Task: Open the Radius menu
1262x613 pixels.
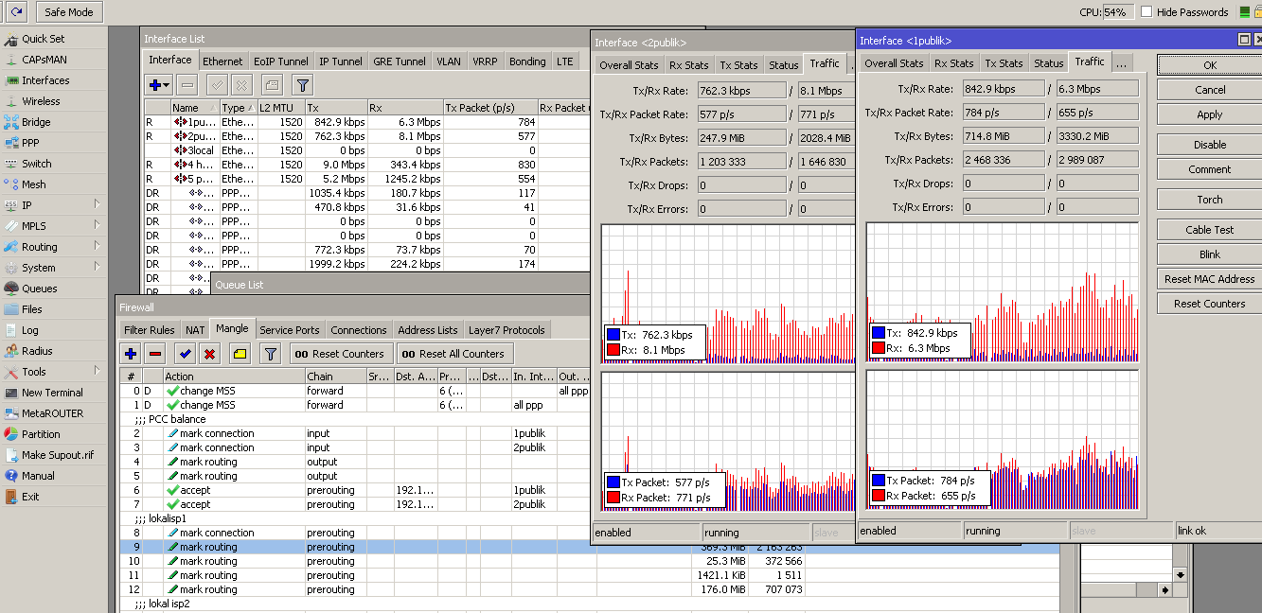Action: pyautogui.click(x=37, y=351)
